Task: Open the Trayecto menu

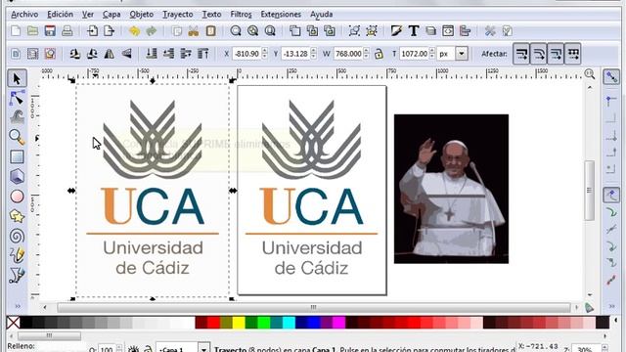Action: coord(177,15)
